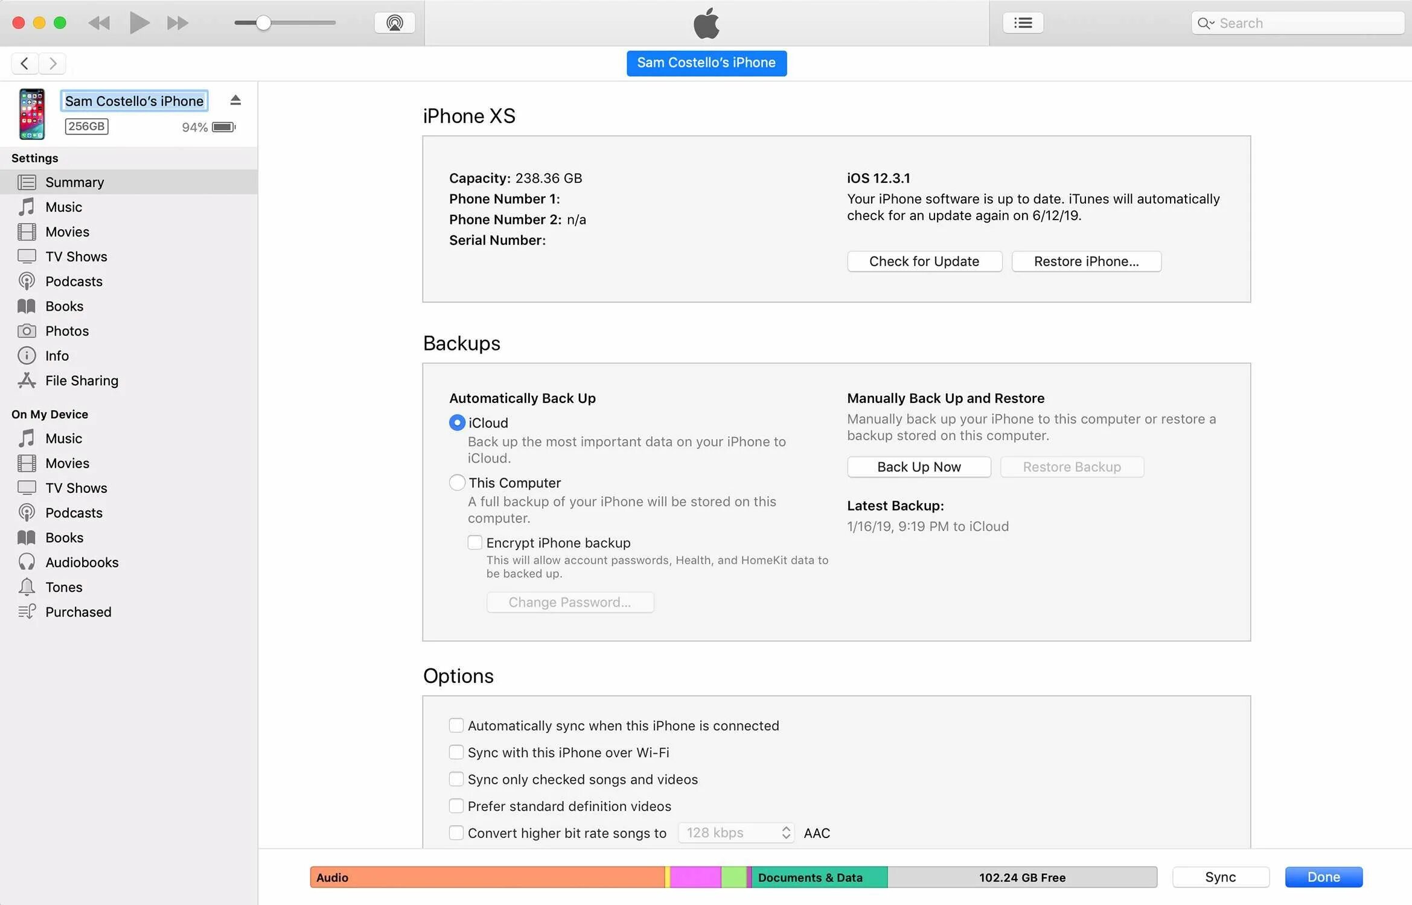Select This Computer backup radio button
This screenshot has width=1412, height=905.
[x=457, y=483]
